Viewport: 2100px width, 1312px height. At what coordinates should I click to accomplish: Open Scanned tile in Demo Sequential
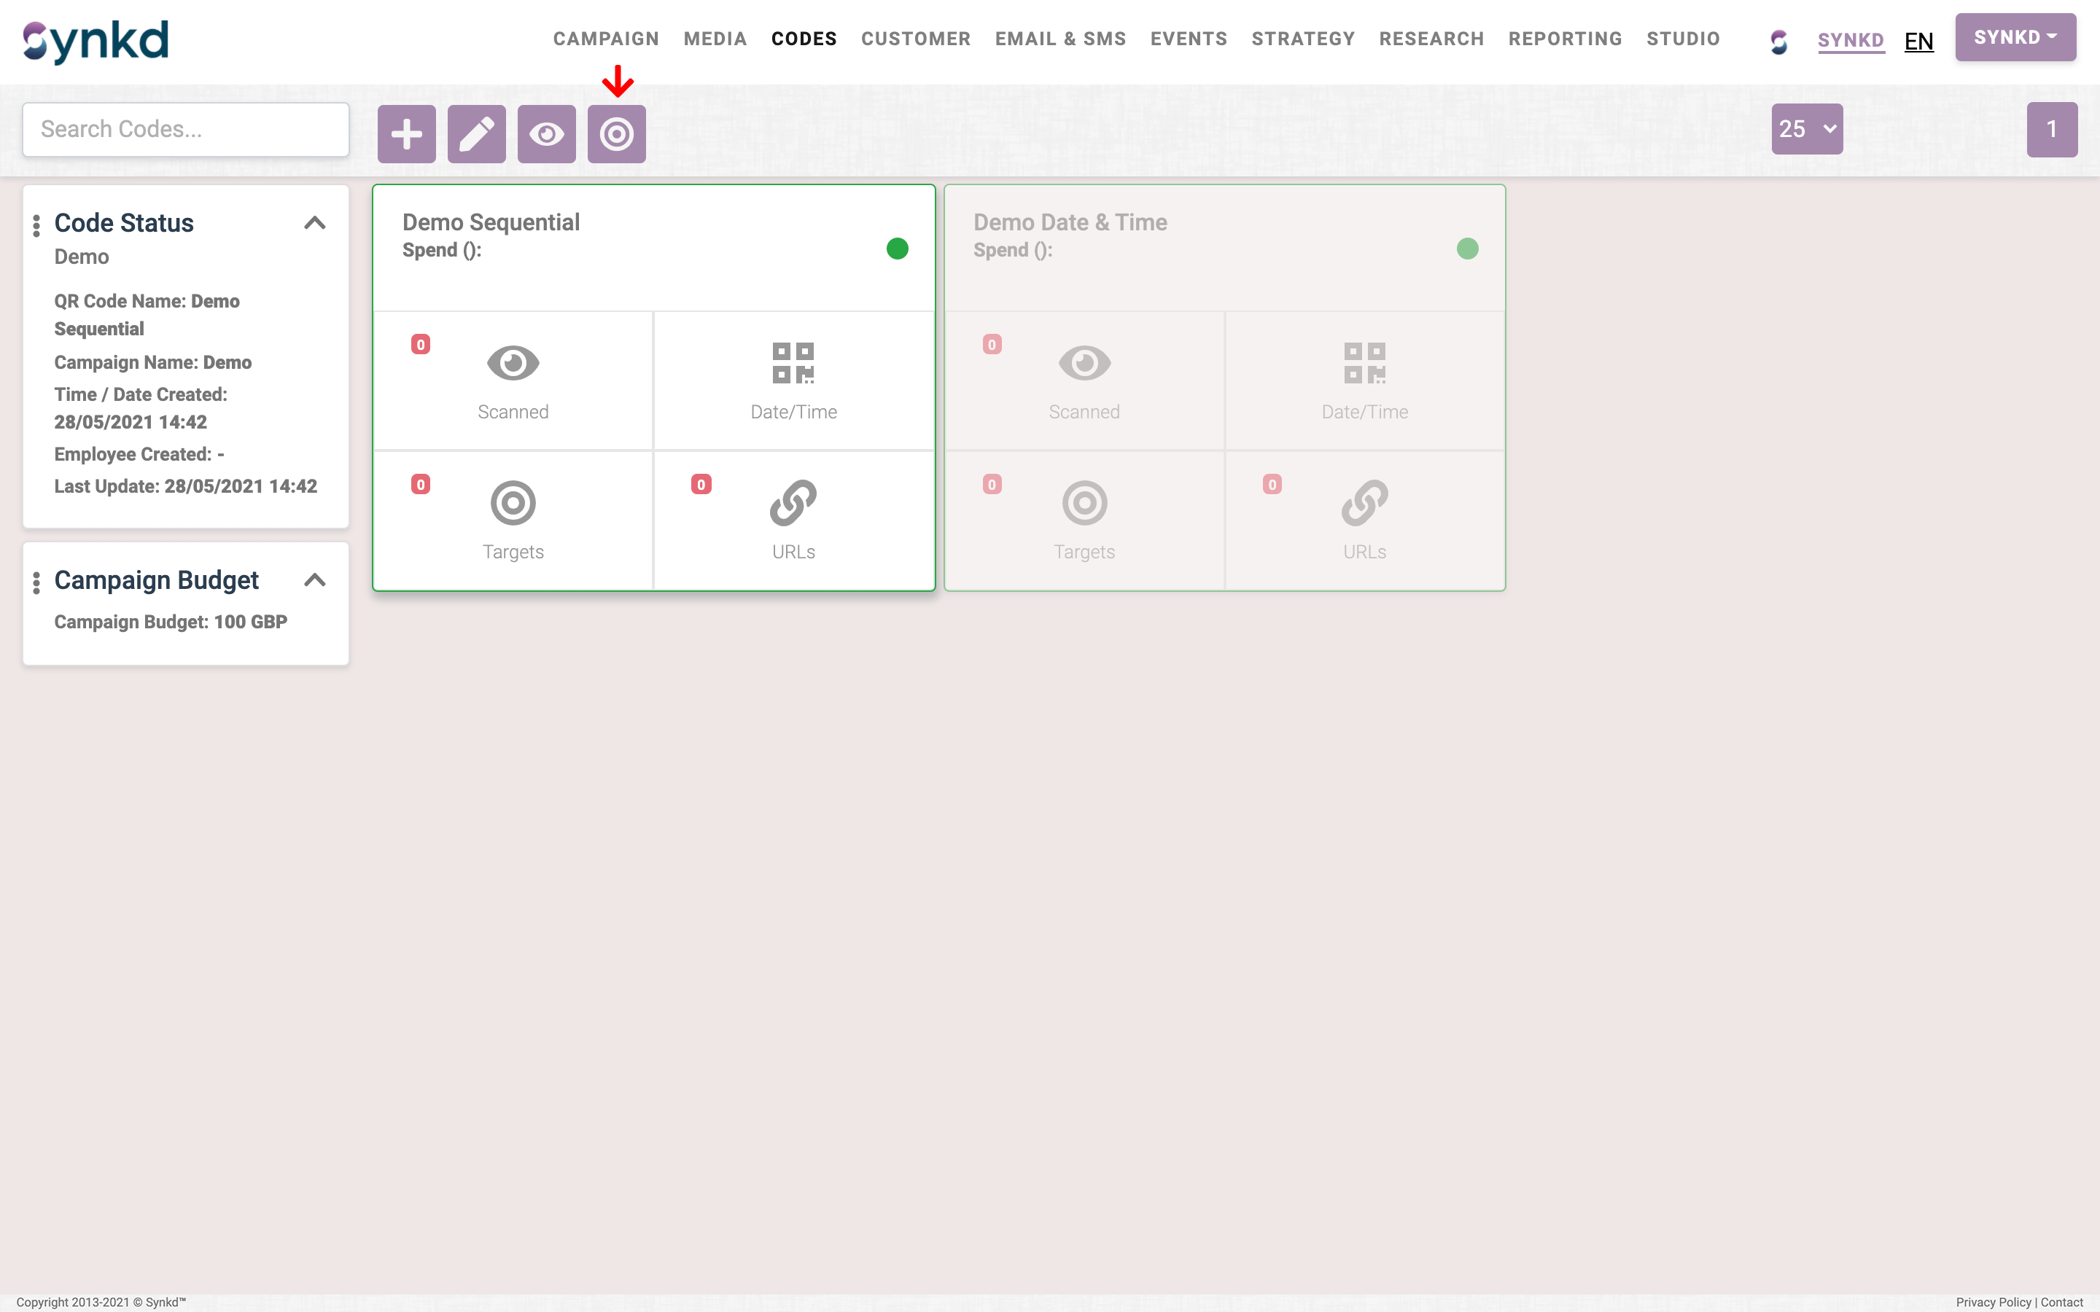click(x=513, y=380)
